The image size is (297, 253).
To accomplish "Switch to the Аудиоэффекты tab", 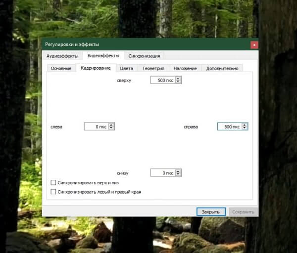I will coord(62,56).
